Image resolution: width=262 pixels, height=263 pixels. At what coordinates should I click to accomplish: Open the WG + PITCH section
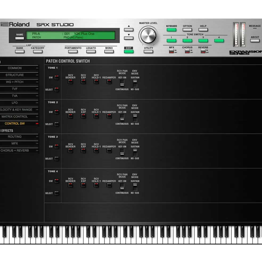[19, 82]
